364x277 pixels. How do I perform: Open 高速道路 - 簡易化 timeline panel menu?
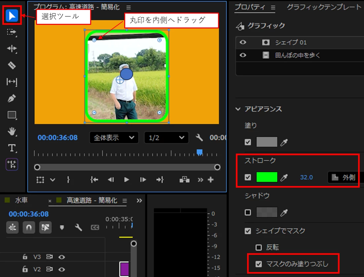click(125, 201)
